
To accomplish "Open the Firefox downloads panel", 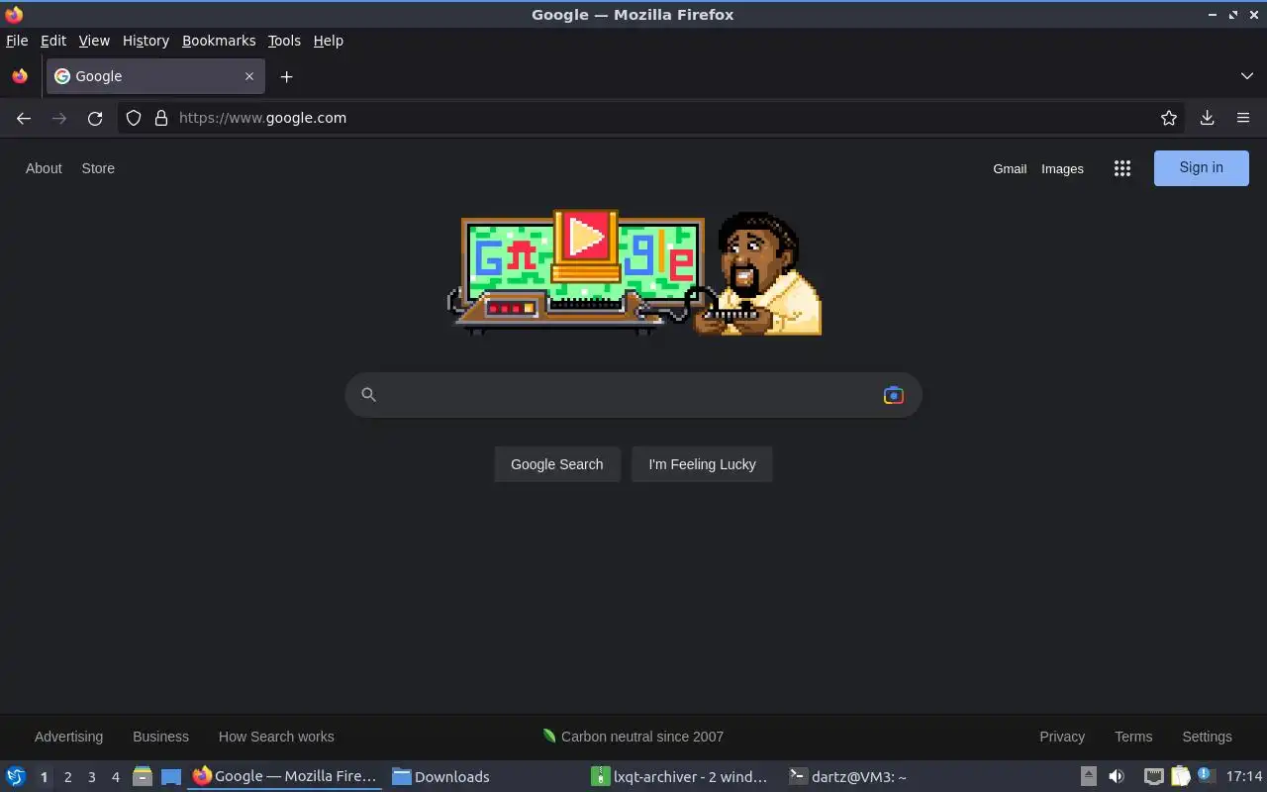I will [1207, 118].
